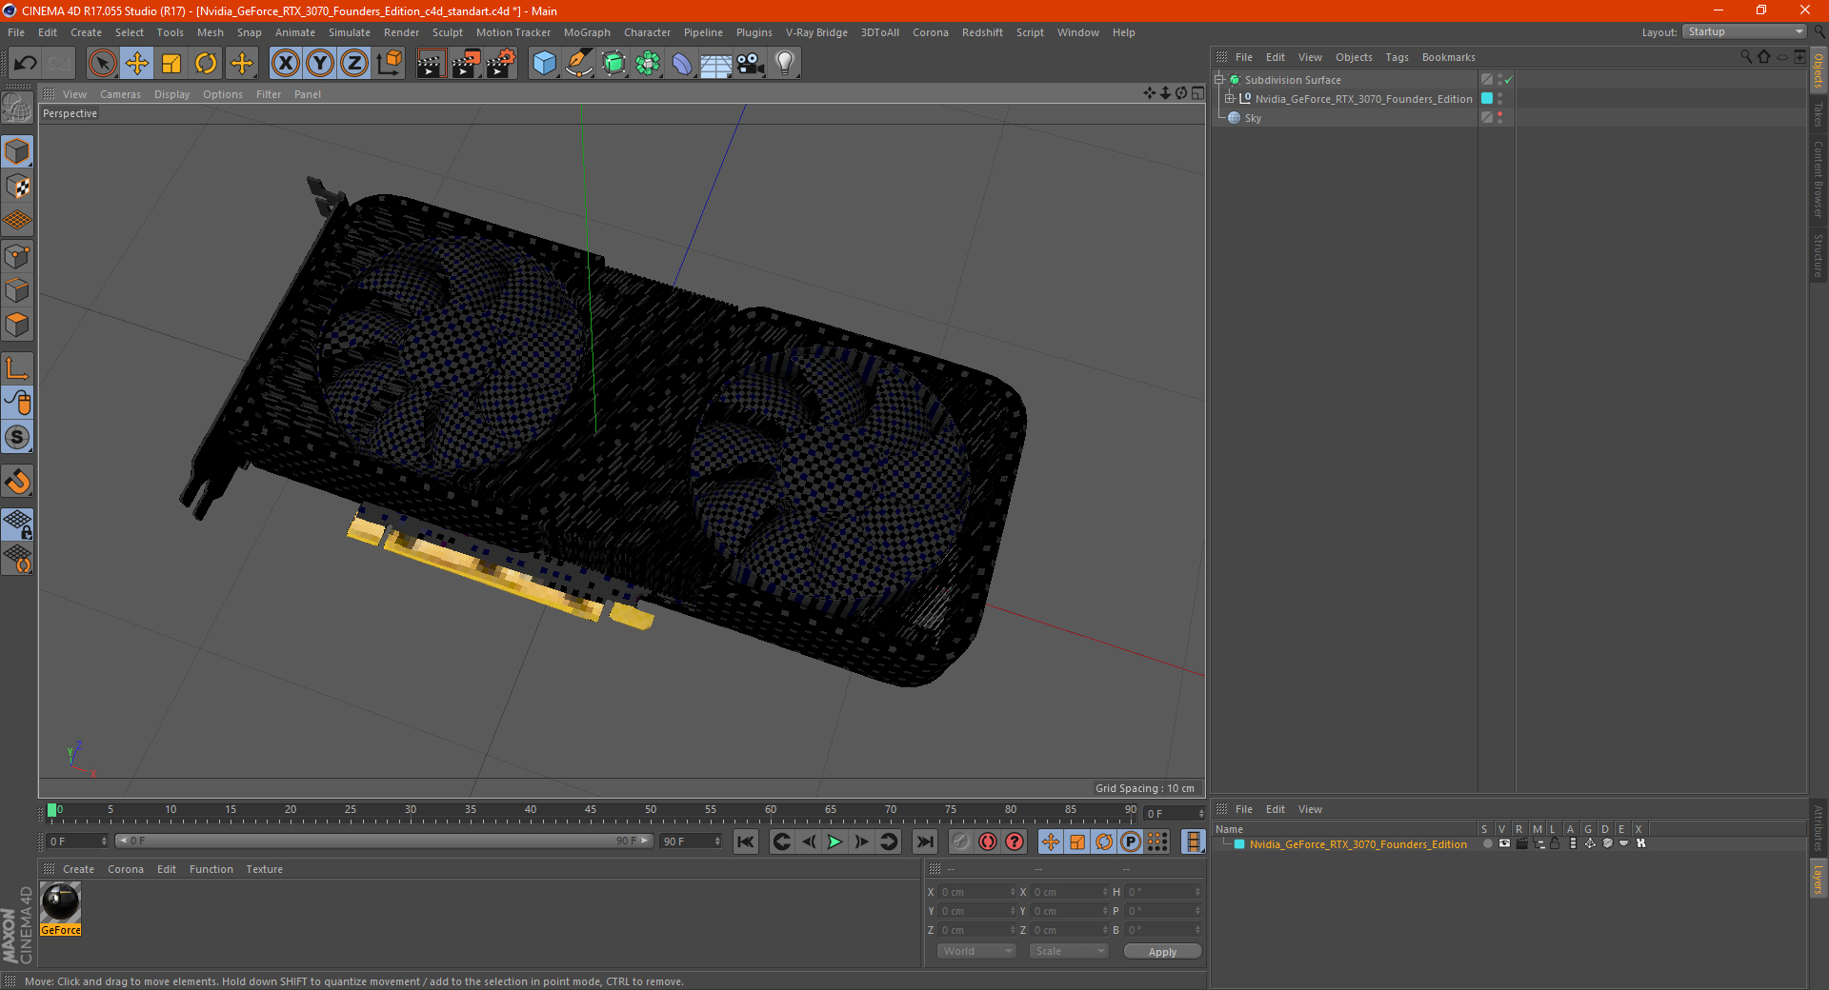This screenshot has width=1829, height=990.
Task: Expand Nvidia_GeForce_RTX_3070_Founders_Edition object
Action: click(x=1229, y=99)
